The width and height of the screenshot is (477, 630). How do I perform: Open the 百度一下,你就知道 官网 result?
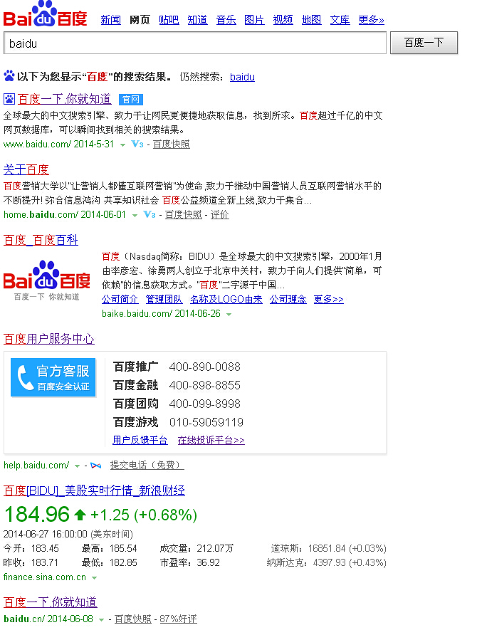(64, 99)
